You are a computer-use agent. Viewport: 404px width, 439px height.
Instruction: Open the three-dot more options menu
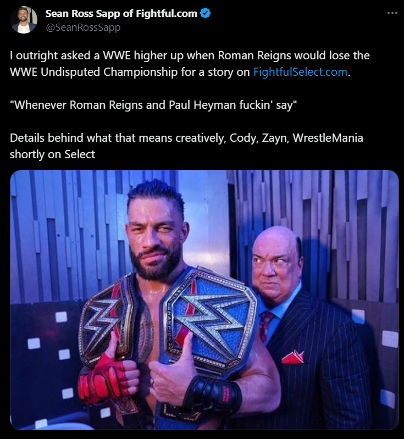392,13
